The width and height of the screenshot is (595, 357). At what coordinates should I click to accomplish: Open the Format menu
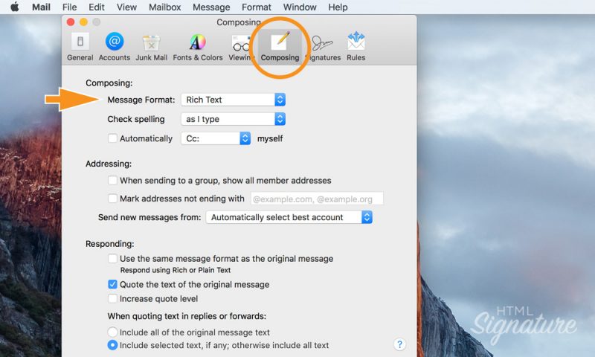coord(257,7)
